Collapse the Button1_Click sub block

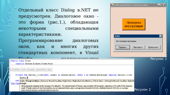10,75
